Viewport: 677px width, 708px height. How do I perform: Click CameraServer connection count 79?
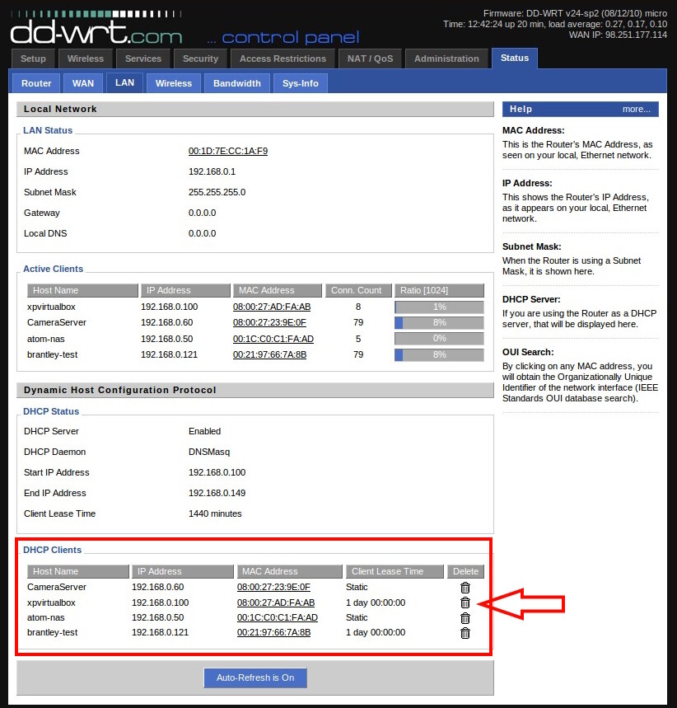[x=358, y=323]
